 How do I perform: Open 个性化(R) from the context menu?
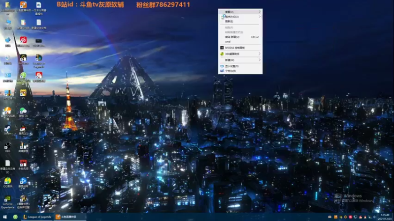tap(240, 71)
